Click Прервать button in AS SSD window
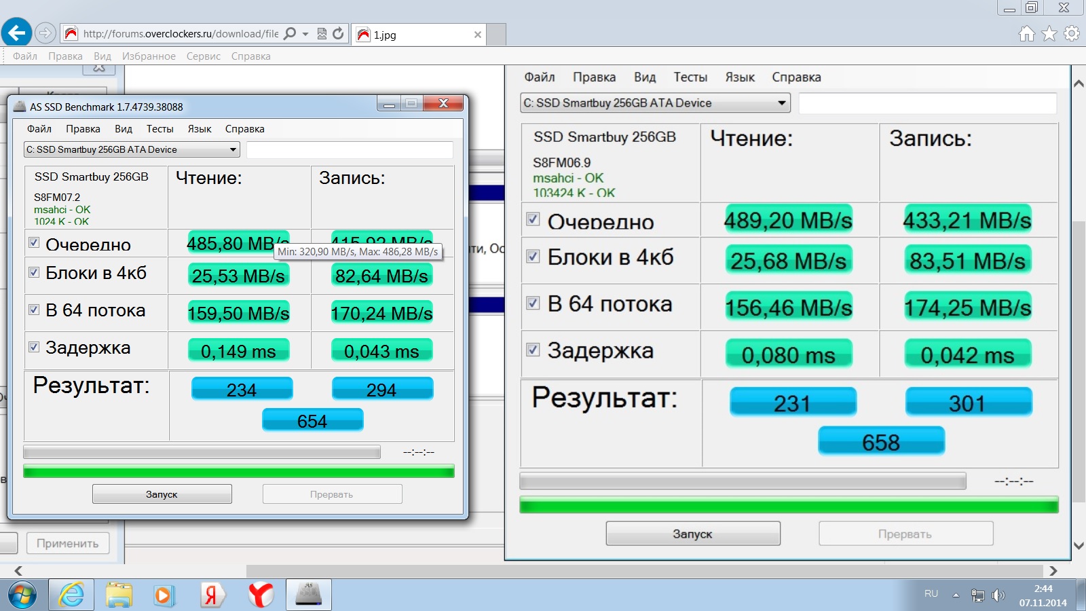This screenshot has width=1086, height=611. coord(333,494)
